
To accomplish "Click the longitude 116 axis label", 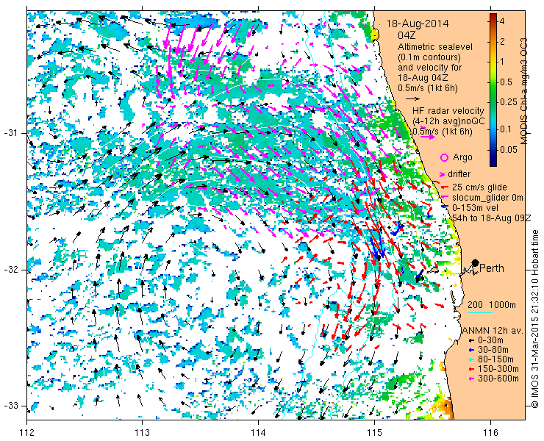I will point(490,433).
